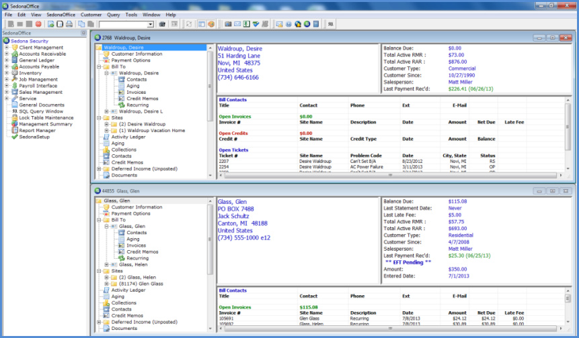
Task: Open the Help menu
Action: tap(171, 15)
